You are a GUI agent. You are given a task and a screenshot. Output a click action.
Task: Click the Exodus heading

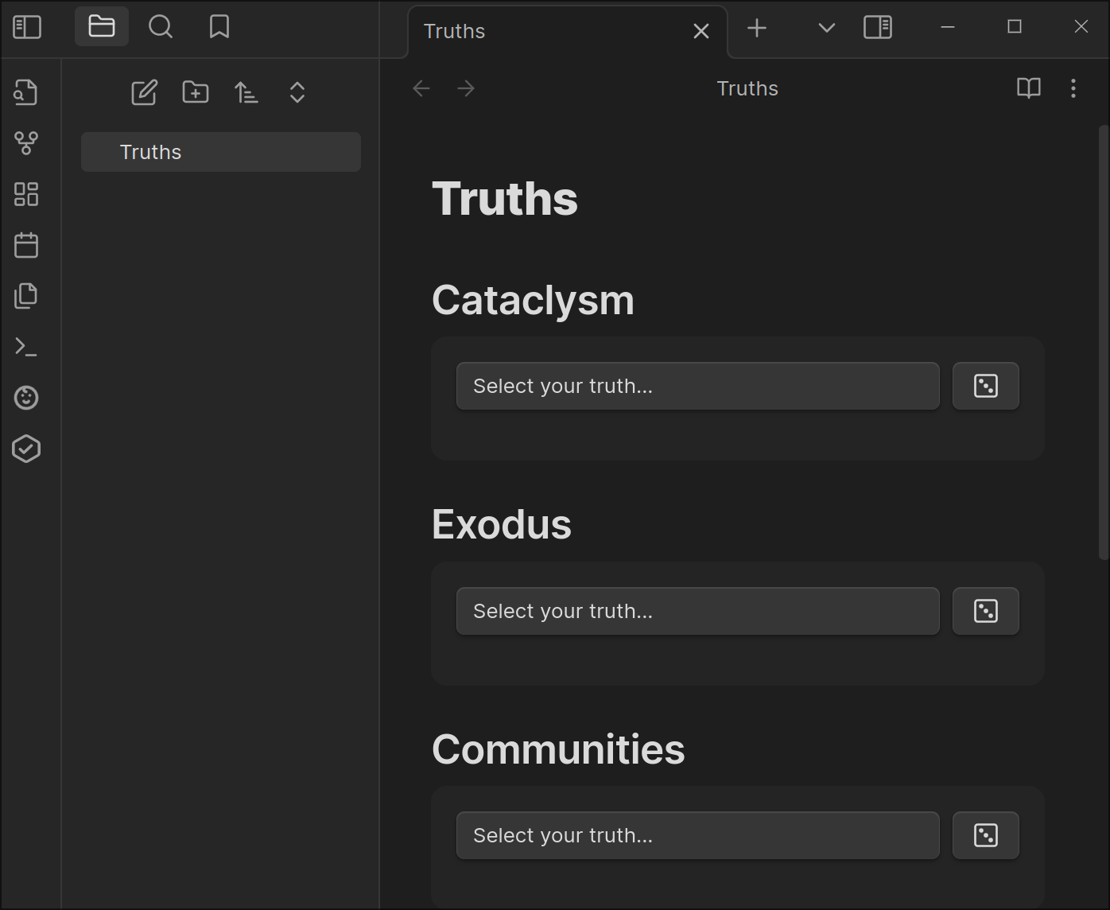(502, 525)
